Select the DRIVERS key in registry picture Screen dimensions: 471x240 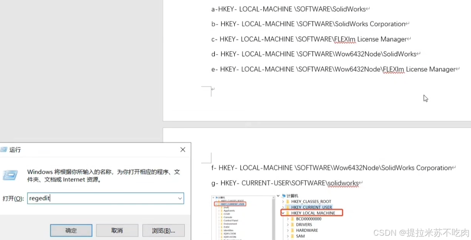[x=304, y=225]
